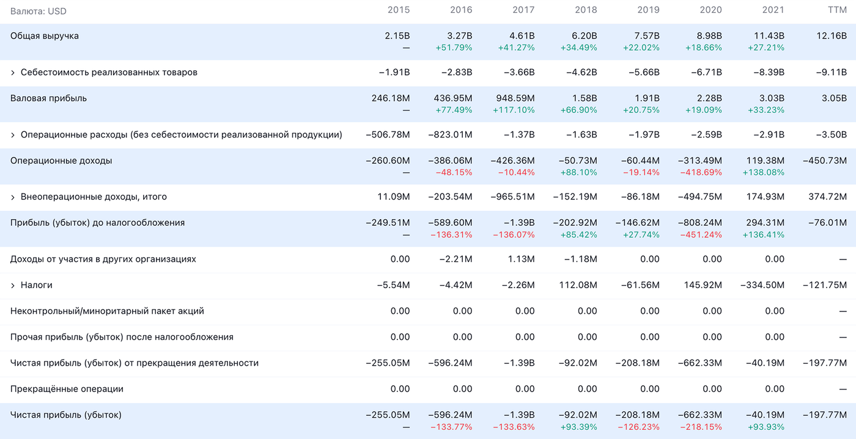
Task: Click the TTM column header
Action: point(836,10)
